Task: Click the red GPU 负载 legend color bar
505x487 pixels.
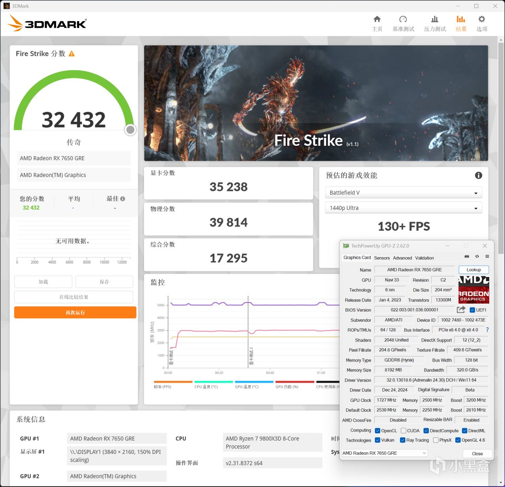Action: coord(295,382)
